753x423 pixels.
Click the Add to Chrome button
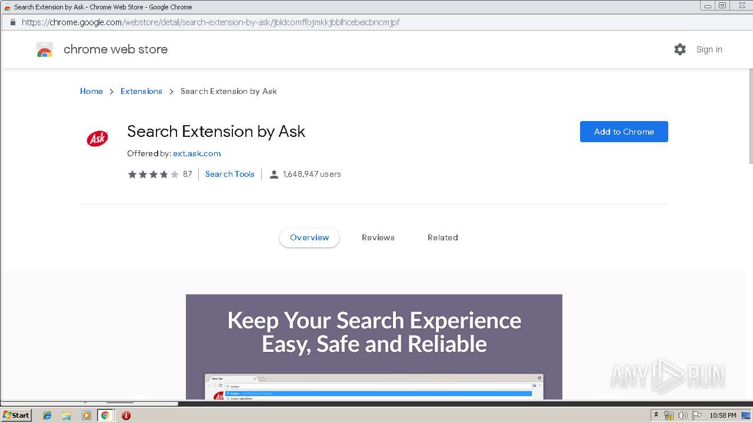[x=624, y=132]
